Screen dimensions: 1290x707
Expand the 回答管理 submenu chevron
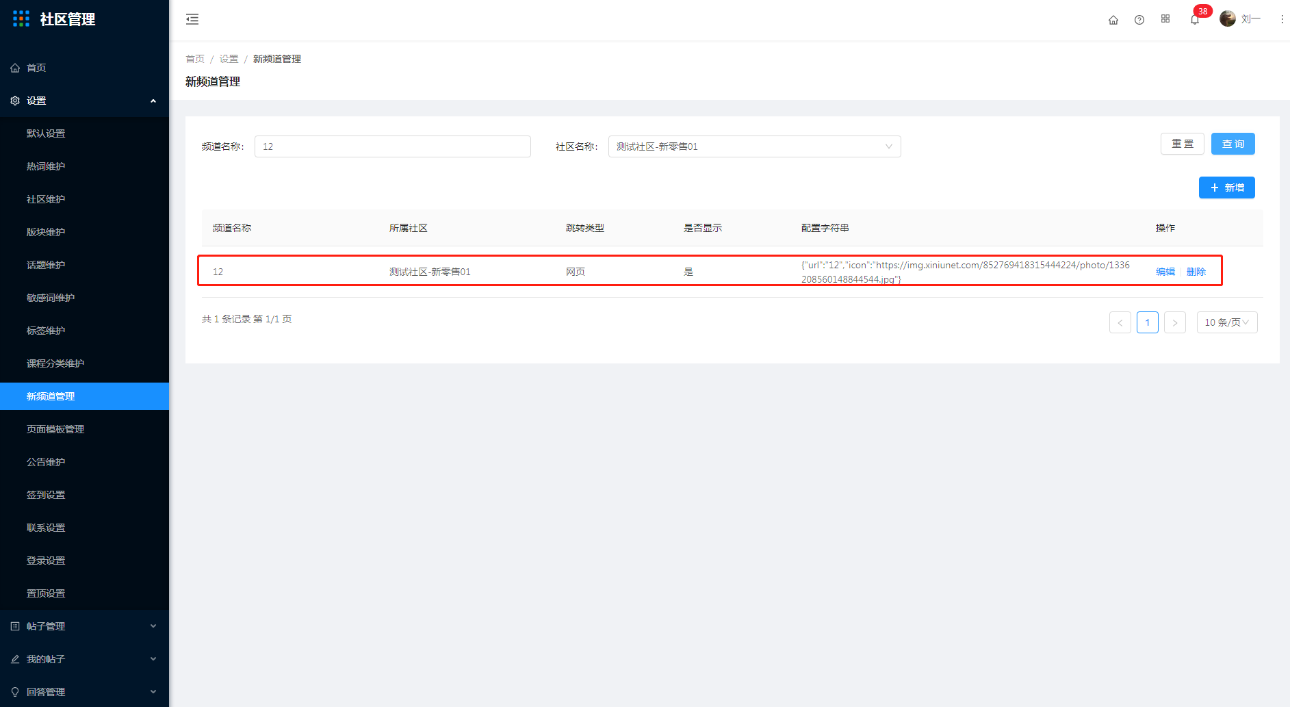(153, 692)
